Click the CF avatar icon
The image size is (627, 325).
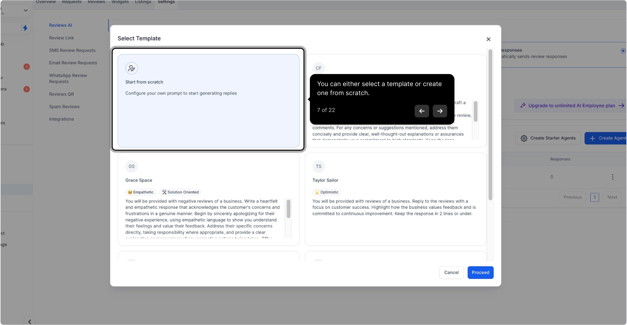[x=319, y=68]
